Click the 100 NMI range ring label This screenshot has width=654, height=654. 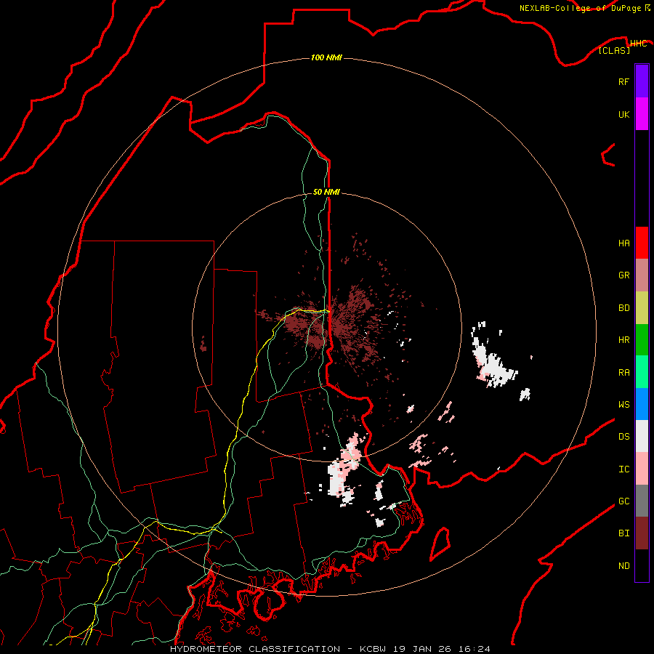326,57
